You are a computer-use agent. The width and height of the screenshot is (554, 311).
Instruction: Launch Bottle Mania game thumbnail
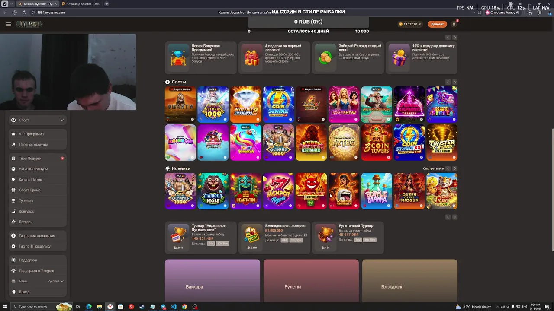pos(377,191)
